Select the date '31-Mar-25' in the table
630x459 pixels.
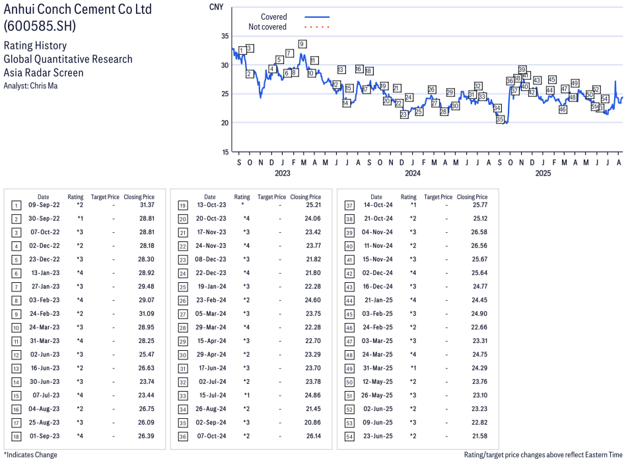(x=378, y=368)
